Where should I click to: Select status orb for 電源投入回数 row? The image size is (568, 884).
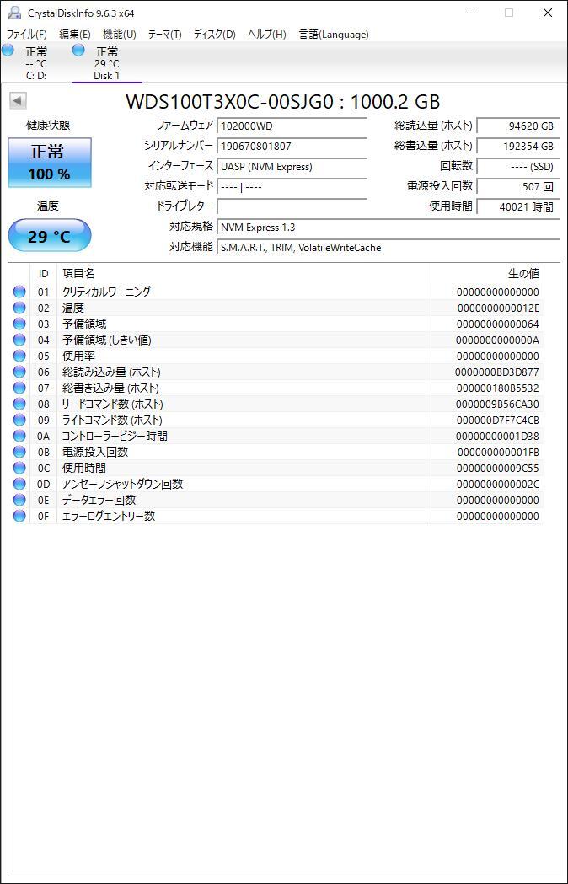[x=19, y=452]
